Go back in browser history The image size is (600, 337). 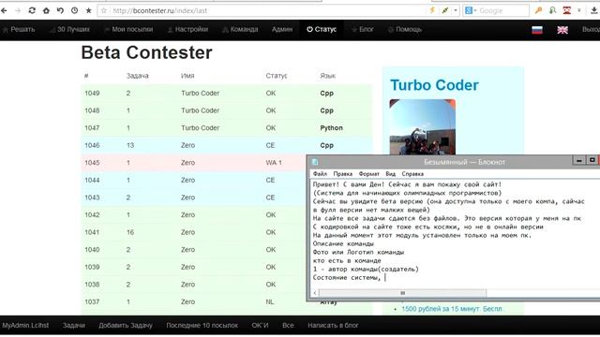tap(4, 10)
